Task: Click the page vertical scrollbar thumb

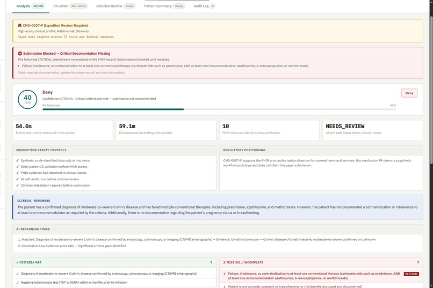Action: coord(431,91)
